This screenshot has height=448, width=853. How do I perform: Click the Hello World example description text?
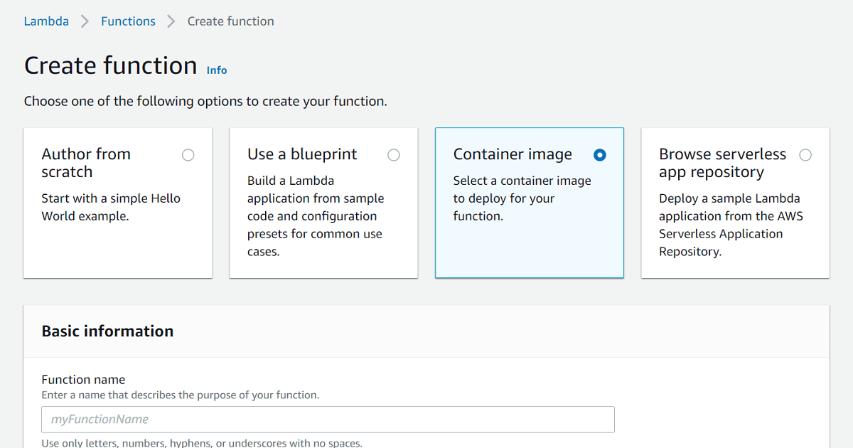(x=111, y=207)
